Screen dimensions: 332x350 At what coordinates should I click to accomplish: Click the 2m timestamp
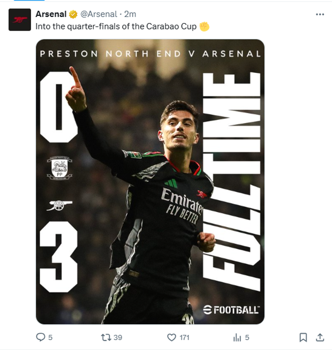(x=130, y=14)
